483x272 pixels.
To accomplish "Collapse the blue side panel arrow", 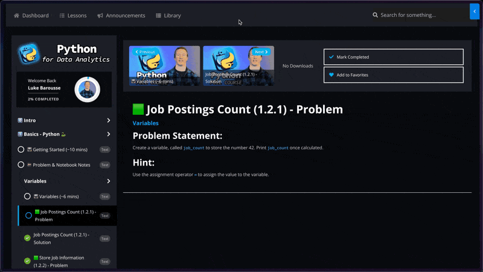I will [475, 11].
